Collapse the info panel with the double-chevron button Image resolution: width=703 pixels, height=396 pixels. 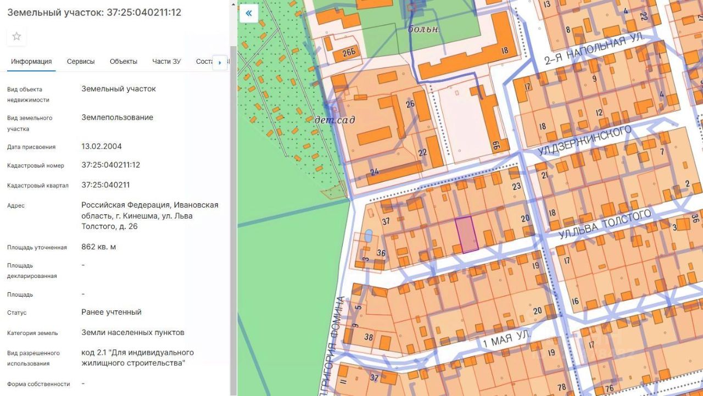point(249,13)
